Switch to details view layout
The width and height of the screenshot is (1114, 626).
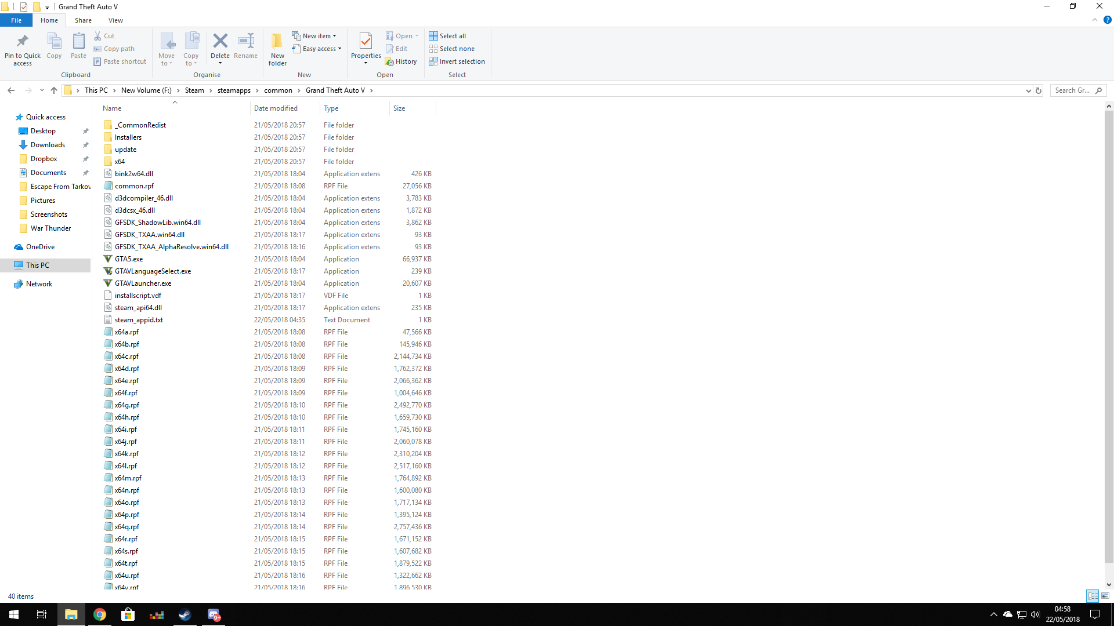click(1093, 596)
